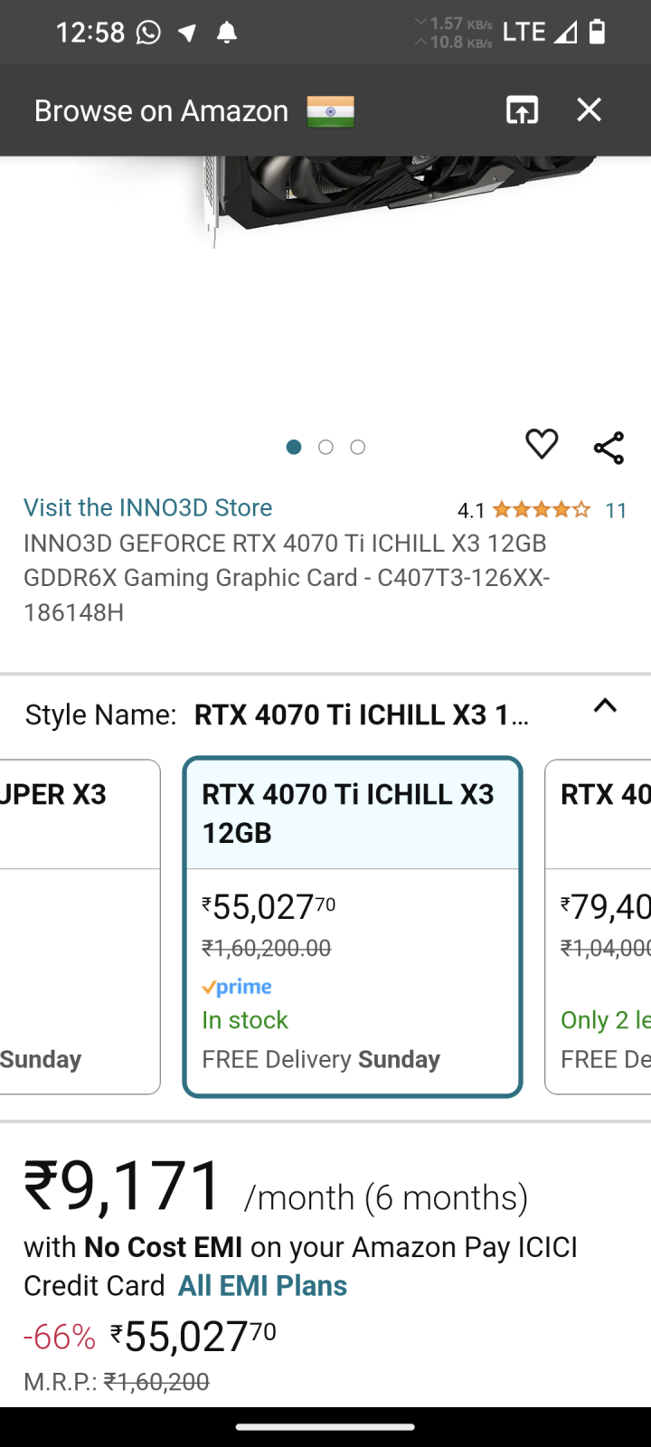Image resolution: width=651 pixels, height=1447 pixels.
Task: Close the Browse on Amazon view
Action: point(590,109)
